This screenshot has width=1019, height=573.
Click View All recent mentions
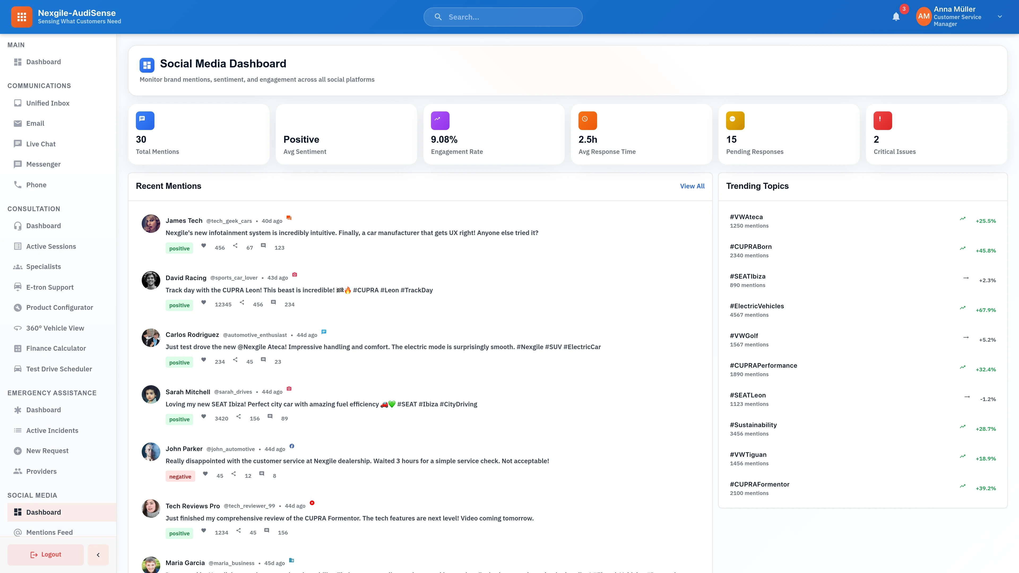(692, 186)
